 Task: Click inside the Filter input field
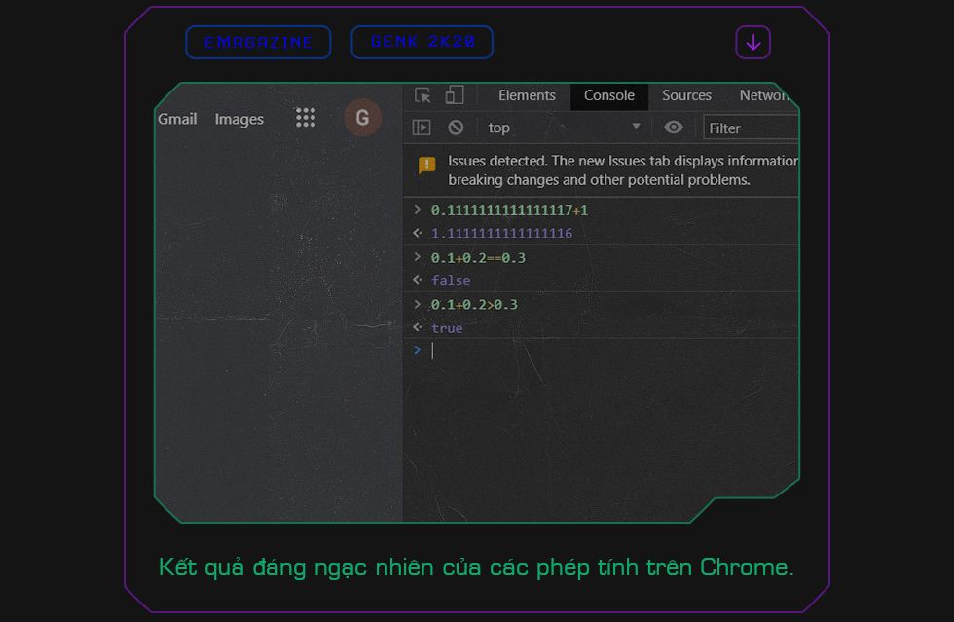[750, 128]
